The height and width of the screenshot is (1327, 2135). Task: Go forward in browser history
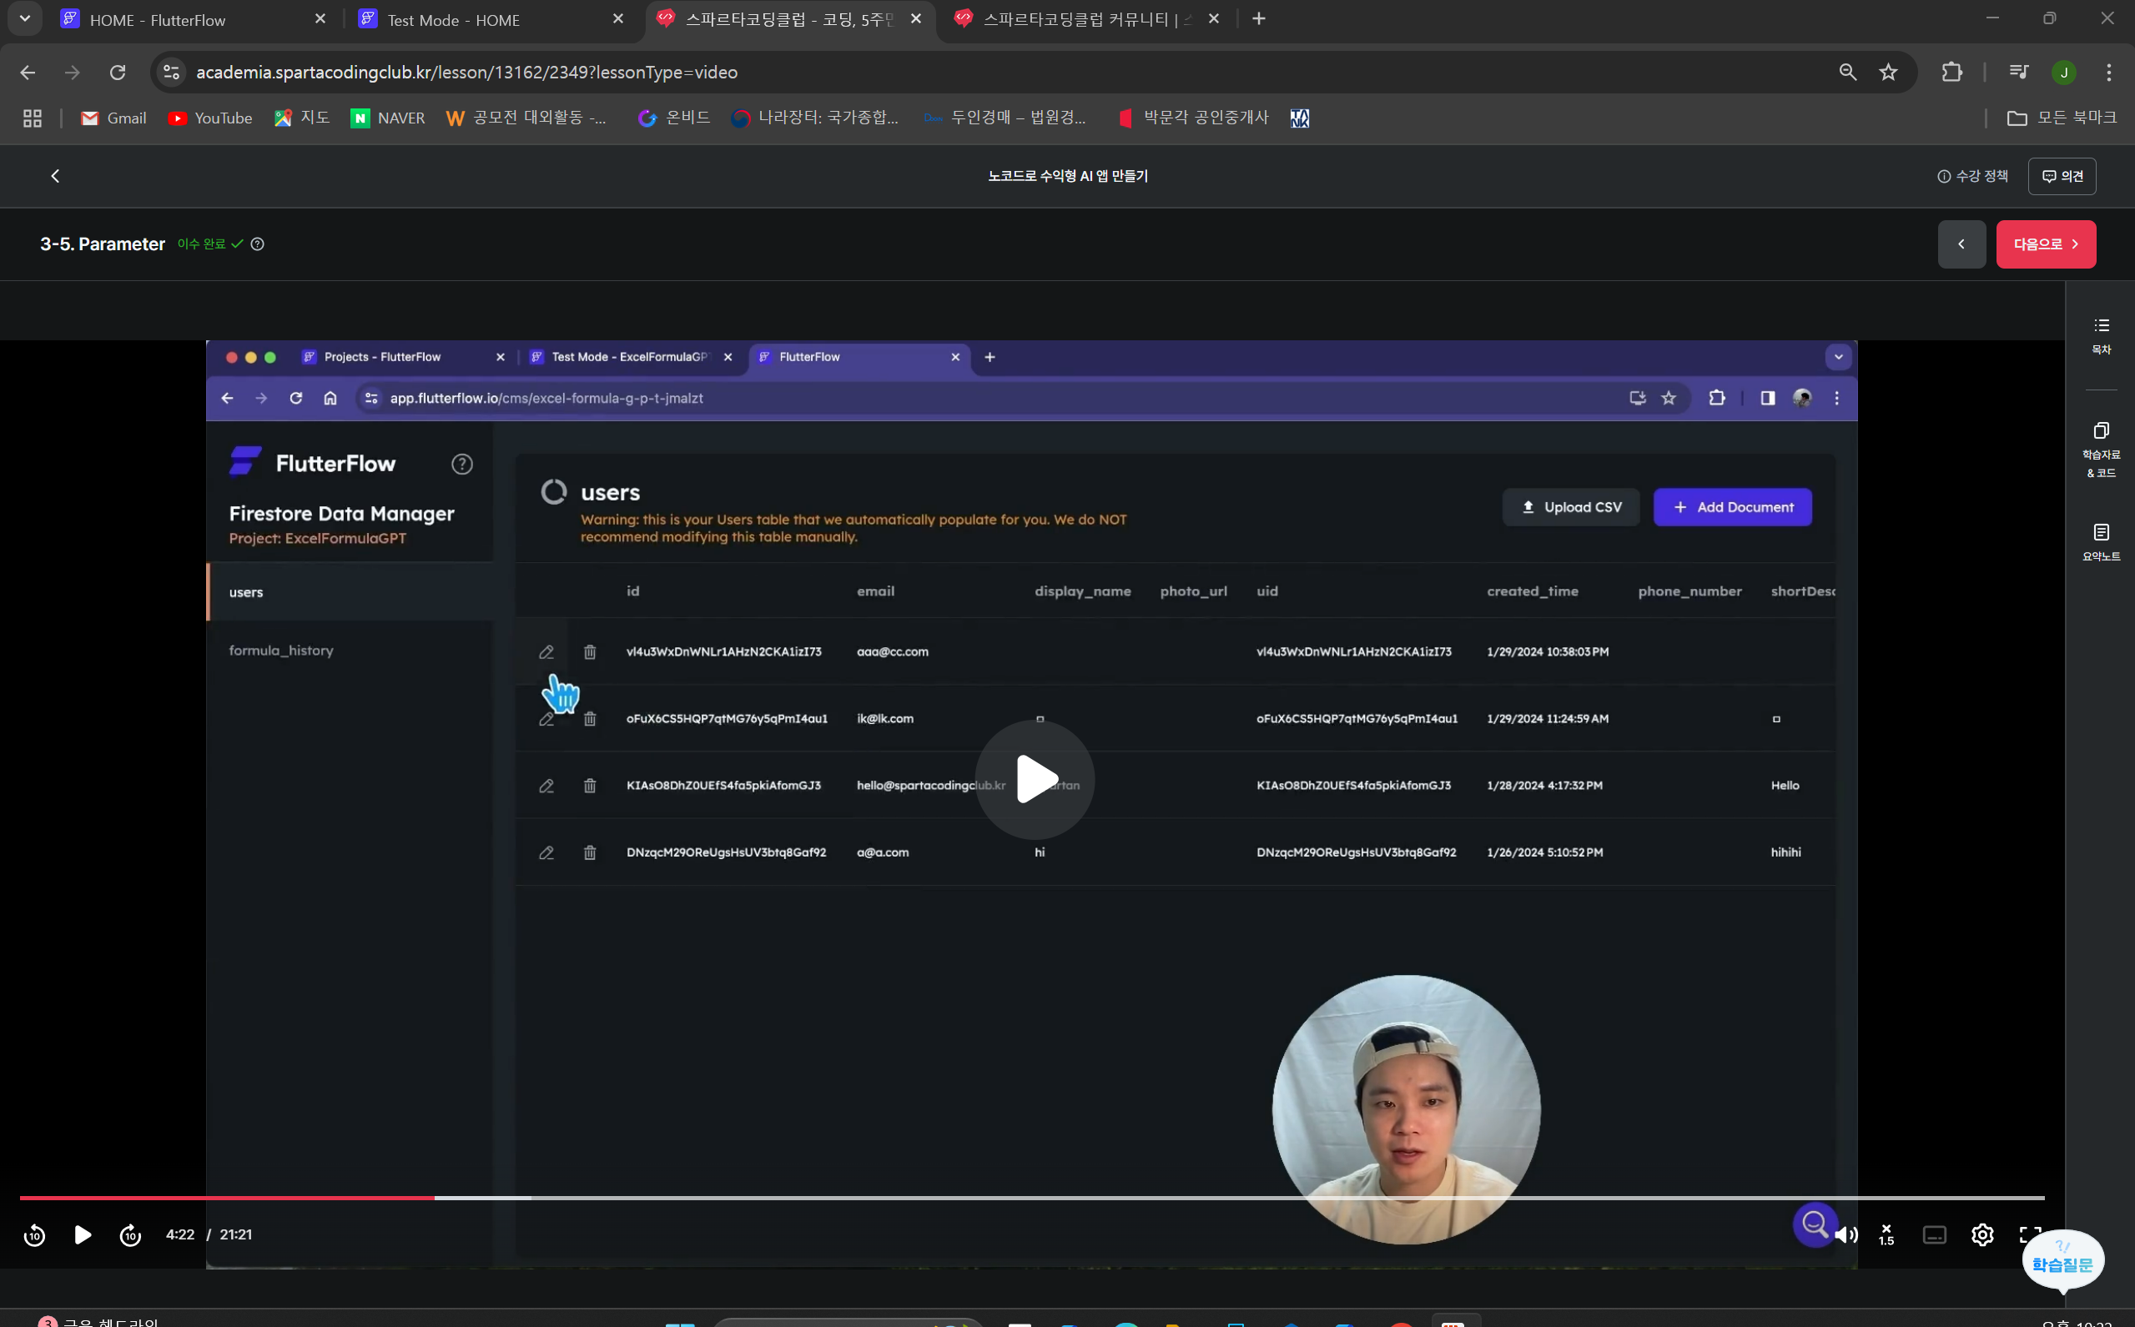[x=73, y=72]
